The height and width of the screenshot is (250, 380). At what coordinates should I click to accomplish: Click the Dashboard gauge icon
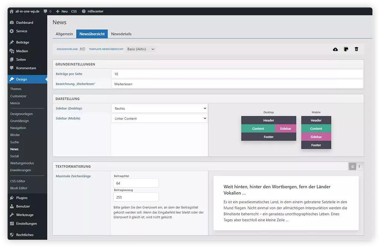[x=12, y=23]
